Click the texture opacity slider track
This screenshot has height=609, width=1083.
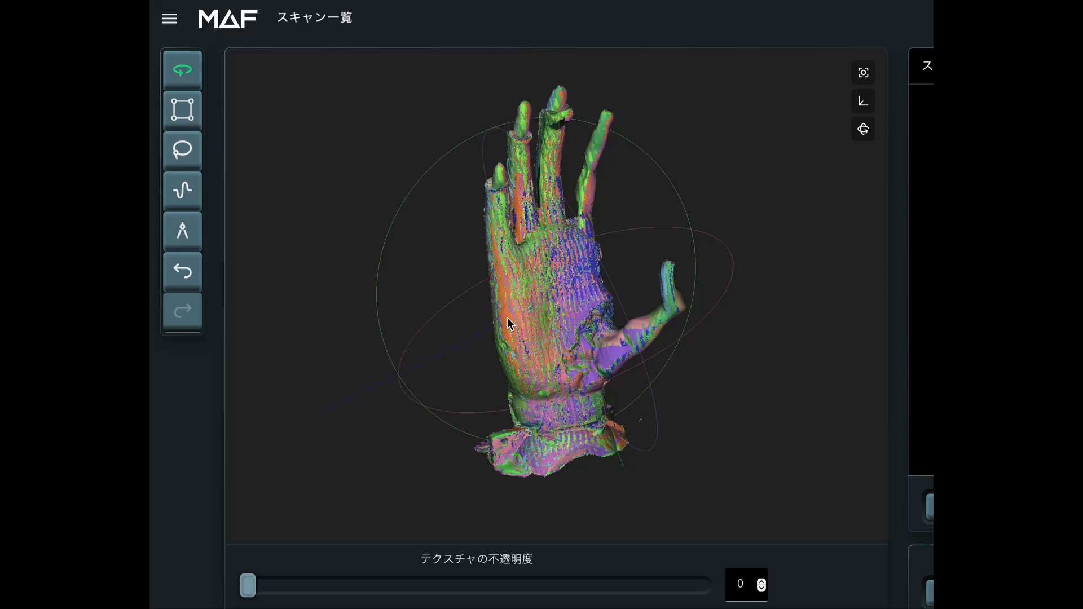coord(475,585)
